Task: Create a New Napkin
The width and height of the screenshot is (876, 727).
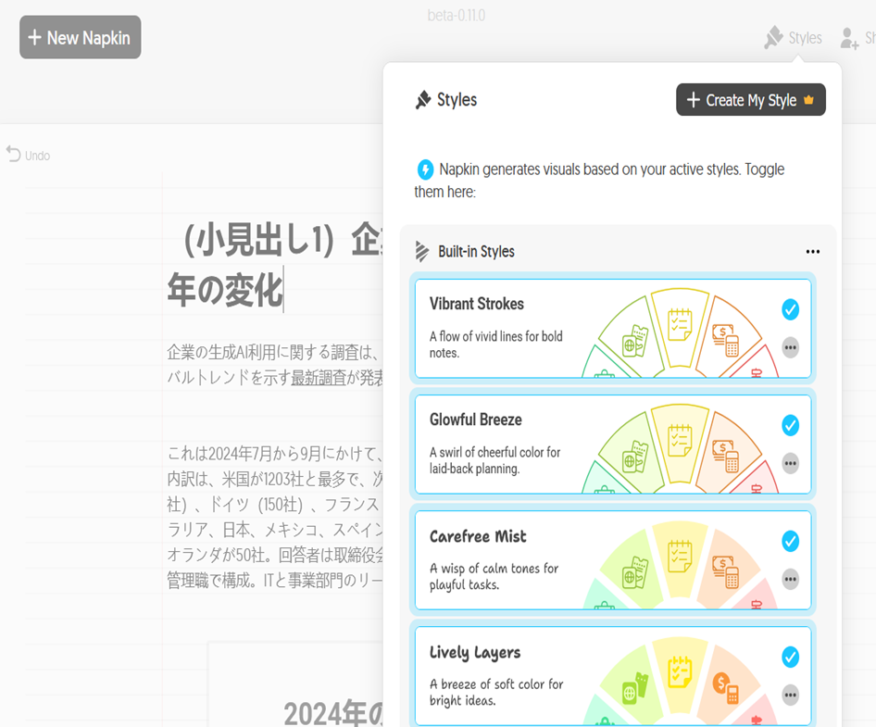Action: click(x=81, y=37)
